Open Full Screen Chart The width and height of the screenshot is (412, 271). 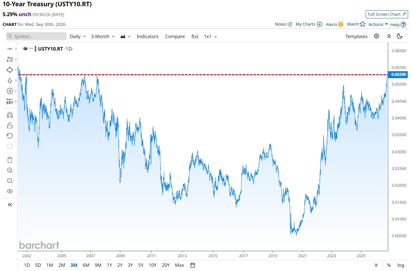click(387, 14)
